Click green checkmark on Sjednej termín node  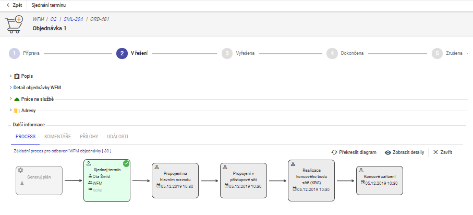(x=126, y=164)
